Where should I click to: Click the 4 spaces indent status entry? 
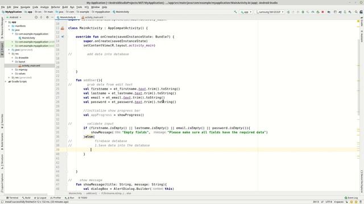(x=339, y=202)
